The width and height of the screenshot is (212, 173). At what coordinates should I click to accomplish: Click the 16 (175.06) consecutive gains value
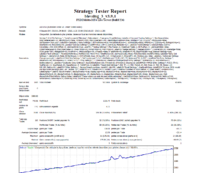(x=105, y=136)
